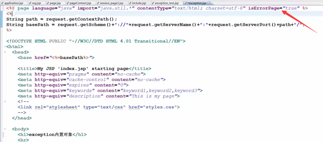Click the link rel="stylesheet" line
Image resolution: width=323 pixels, height=142 pixels.
pyautogui.click(x=99, y=107)
